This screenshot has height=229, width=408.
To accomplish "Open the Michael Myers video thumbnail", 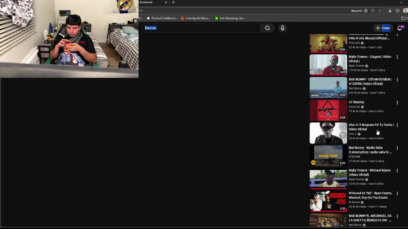I will click(328, 178).
